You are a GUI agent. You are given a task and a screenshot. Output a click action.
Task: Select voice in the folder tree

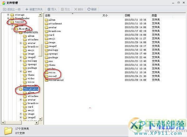(x=31, y=82)
